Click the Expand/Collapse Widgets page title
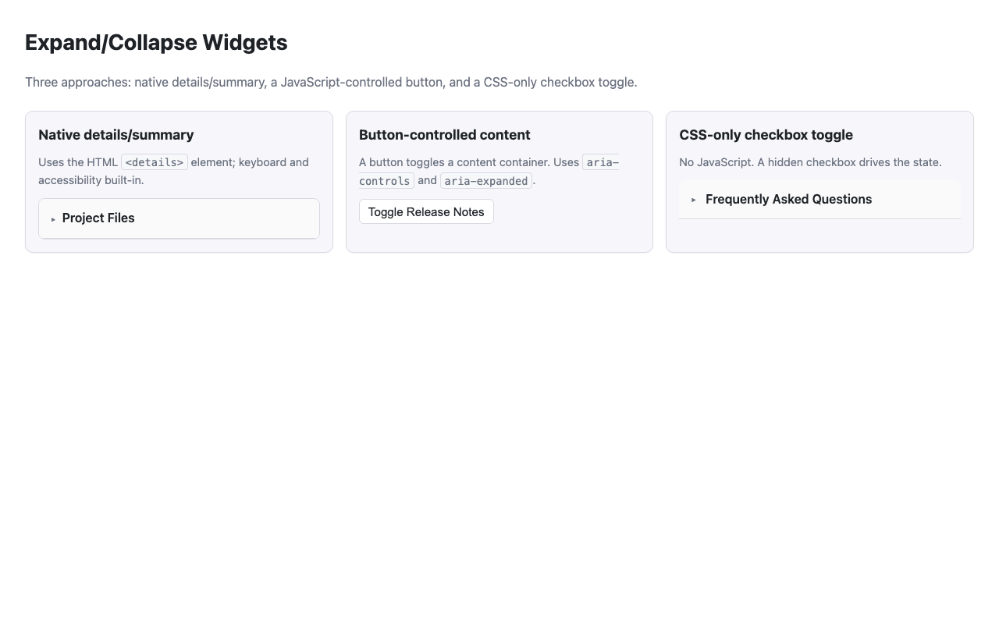 (x=156, y=43)
